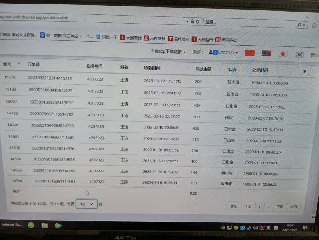The height and width of the screenshot is (240, 319).
Task: Sort by 取款时间 column header
Action: point(152,68)
